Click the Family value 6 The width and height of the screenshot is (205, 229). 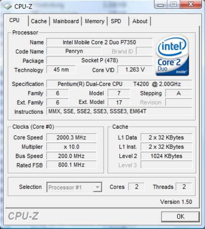(x=58, y=93)
